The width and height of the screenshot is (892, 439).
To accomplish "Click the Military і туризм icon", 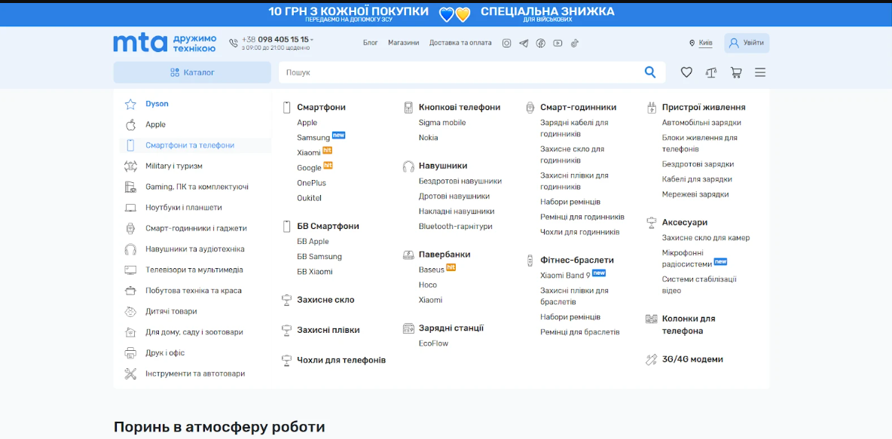I will click(x=130, y=166).
